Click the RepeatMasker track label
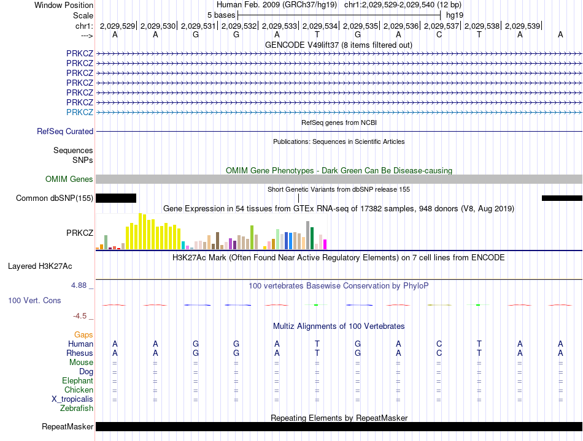Viewport: 583px width, 441px height. (68, 427)
